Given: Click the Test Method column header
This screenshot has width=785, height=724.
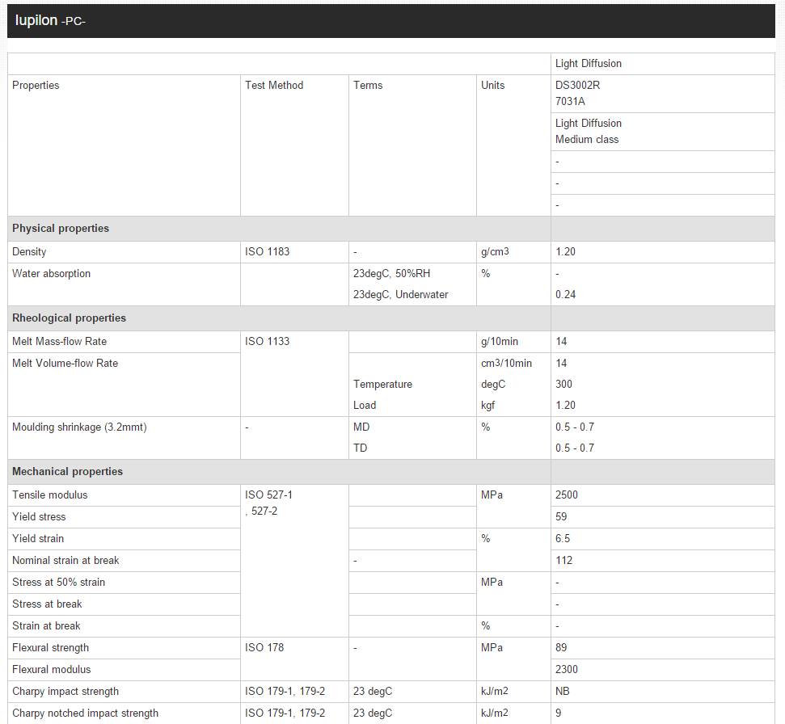Looking at the screenshot, I should click(x=274, y=86).
